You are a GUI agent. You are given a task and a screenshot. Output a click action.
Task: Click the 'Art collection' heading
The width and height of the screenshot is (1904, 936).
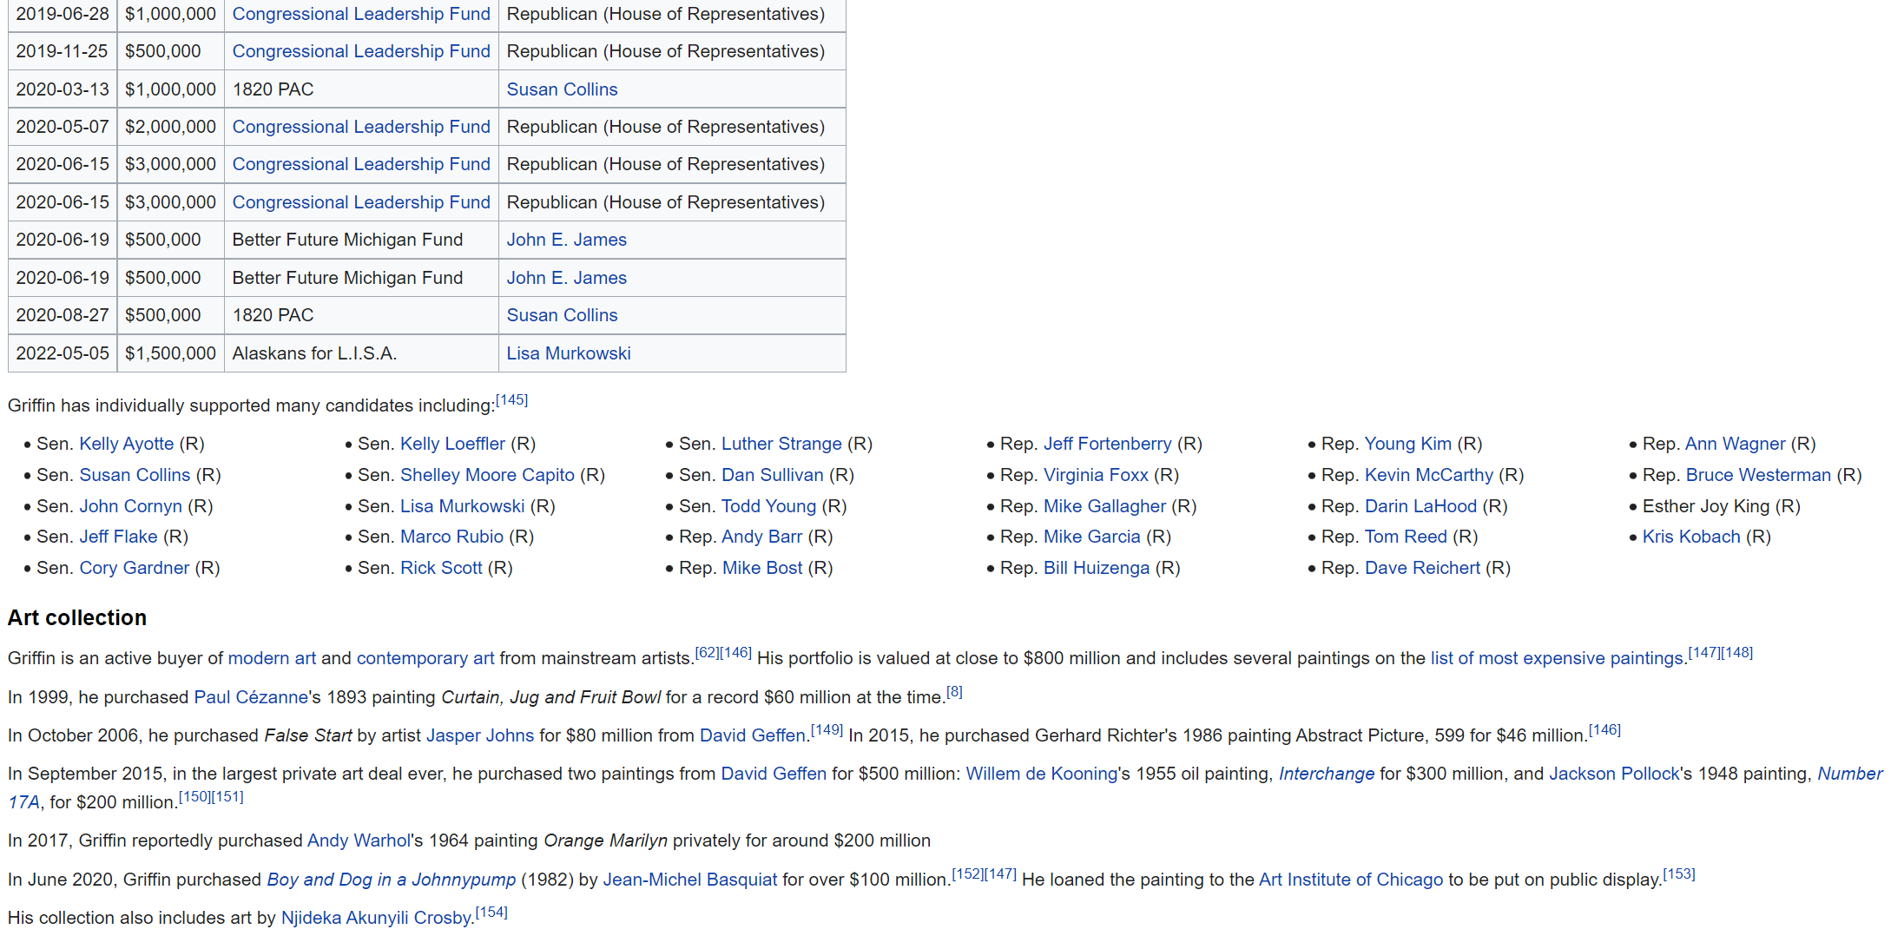click(x=77, y=618)
